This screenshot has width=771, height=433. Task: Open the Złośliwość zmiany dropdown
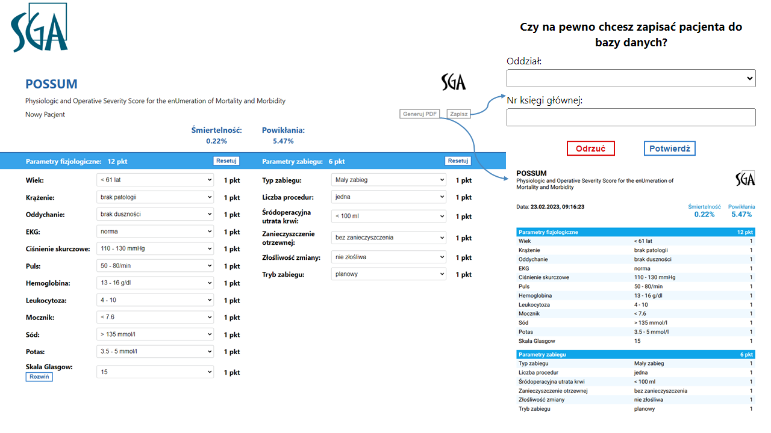pos(389,257)
